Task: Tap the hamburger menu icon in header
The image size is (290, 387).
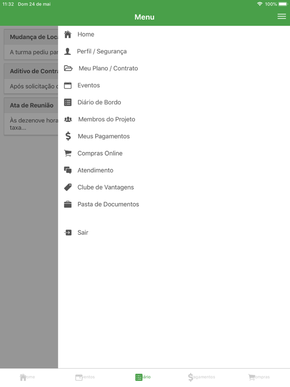Action: coord(281,16)
